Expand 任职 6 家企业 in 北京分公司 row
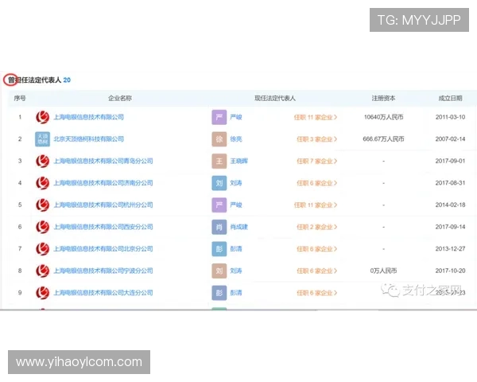477x382 pixels. pyautogui.click(x=316, y=249)
